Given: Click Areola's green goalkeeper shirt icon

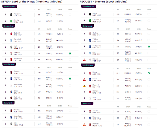Looking at the screenshot, I should 11,21.
